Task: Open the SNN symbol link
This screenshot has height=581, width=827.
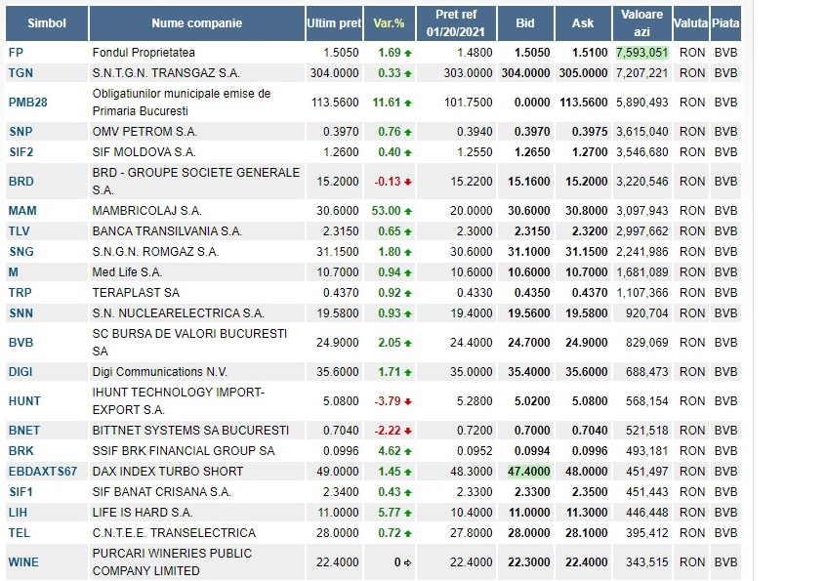Action: pos(21,313)
